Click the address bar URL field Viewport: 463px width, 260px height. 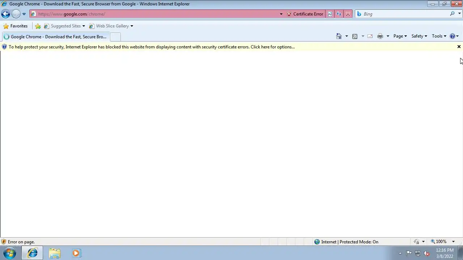point(156,14)
